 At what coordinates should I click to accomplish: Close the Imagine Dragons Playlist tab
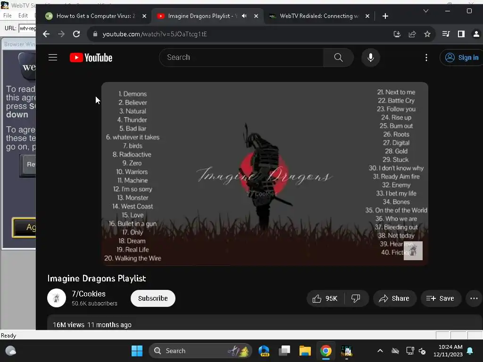coord(256,16)
